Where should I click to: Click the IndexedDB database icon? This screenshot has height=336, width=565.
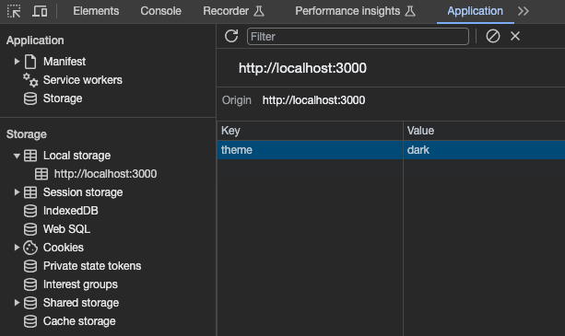[x=30, y=211]
